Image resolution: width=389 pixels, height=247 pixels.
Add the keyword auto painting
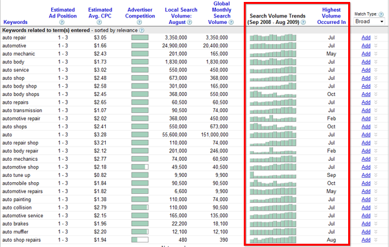366,200
